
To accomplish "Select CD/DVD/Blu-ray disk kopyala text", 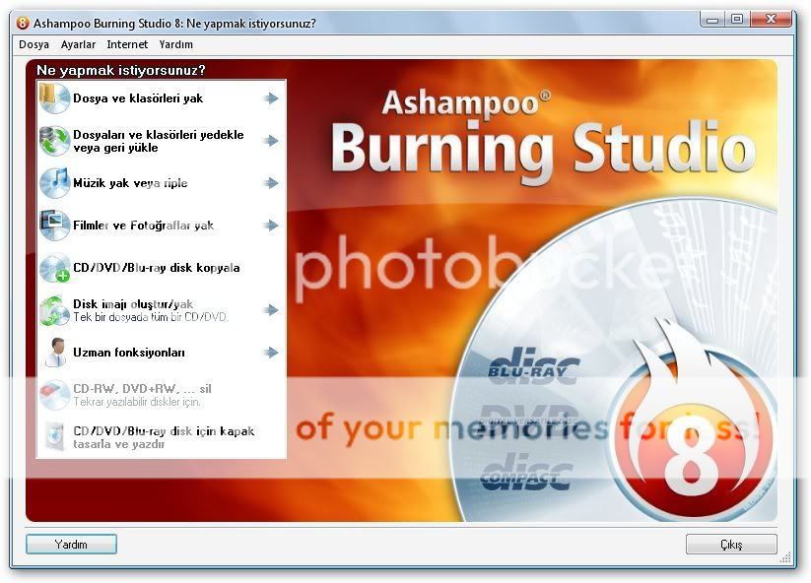I will (x=157, y=268).
